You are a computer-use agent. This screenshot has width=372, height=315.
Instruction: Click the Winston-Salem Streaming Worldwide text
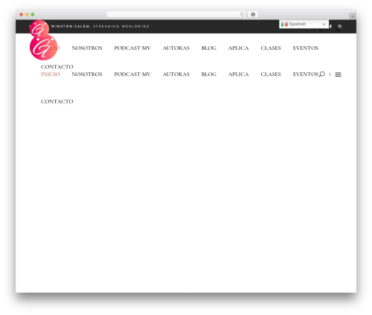point(100,26)
